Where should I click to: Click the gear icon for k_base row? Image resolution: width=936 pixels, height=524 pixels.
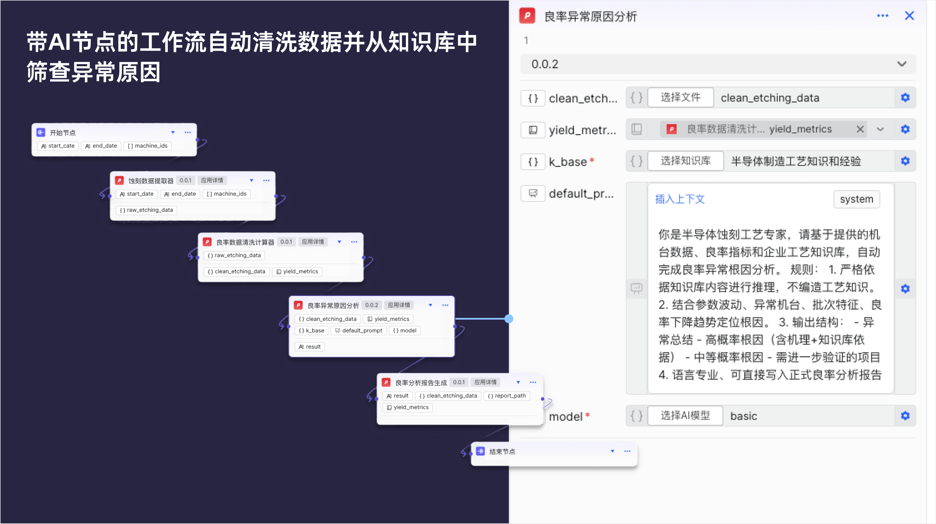point(905,161)
